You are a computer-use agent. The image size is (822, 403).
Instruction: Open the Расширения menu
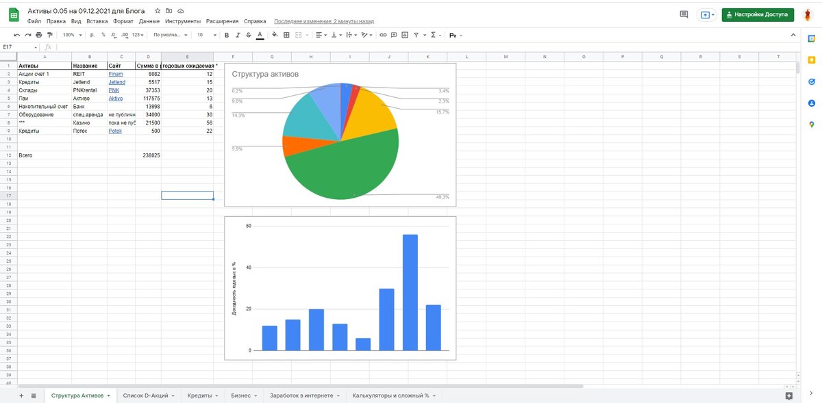coord(222,21)
